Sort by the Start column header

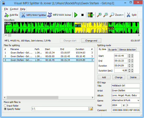click(x=51, y=49)
